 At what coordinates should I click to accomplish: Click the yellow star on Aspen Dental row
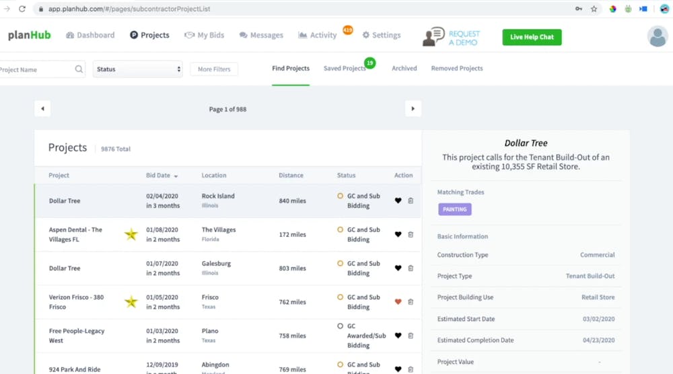click(131, 234)
